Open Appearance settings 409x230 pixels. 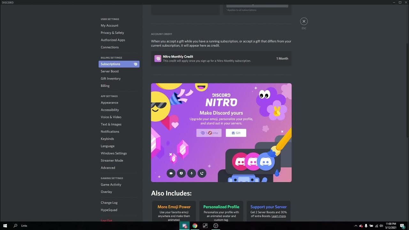coord(109,103)
